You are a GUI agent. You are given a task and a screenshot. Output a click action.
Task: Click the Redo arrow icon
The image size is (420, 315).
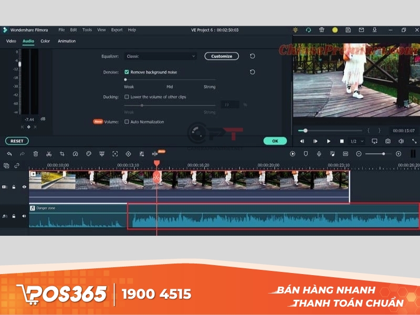(x=22, y=154)
